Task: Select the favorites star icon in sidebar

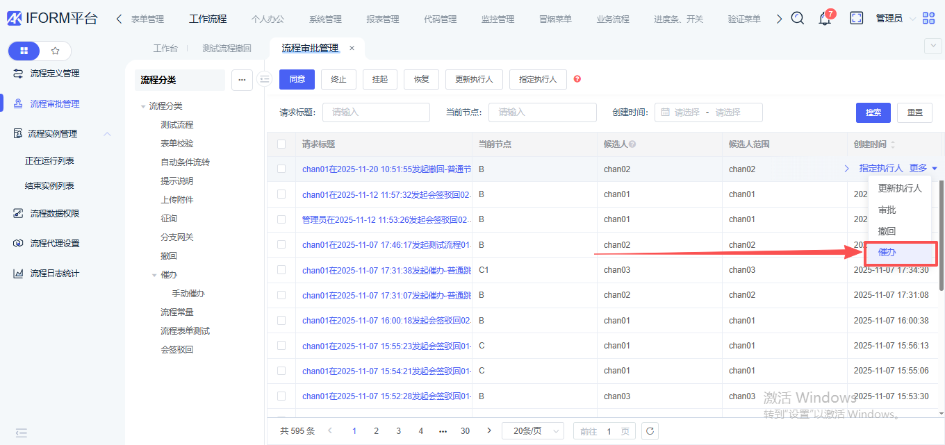Action: coord(56,51)
